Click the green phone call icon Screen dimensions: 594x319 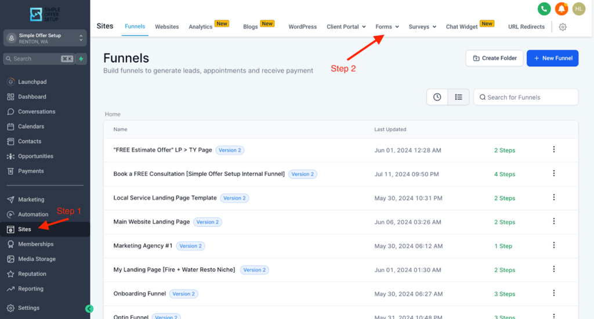(544, 9)
